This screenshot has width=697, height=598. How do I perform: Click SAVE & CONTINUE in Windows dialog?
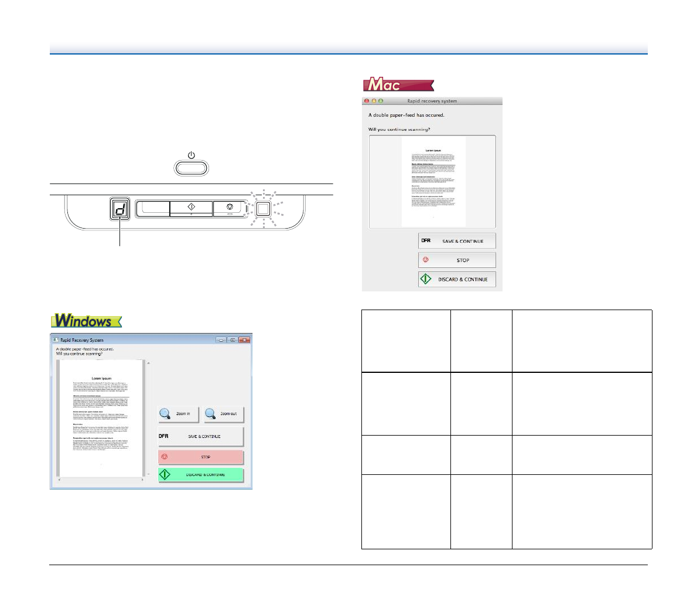[201, 437]
